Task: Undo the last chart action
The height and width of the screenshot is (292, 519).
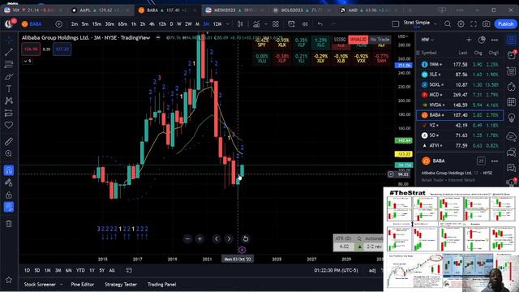Action: coord(320,24)
